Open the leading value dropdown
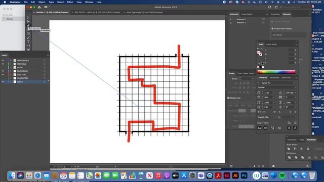 pos(296,93)
